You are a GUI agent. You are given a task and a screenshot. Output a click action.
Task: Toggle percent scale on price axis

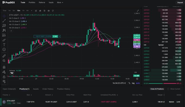[x=129, y=83]
